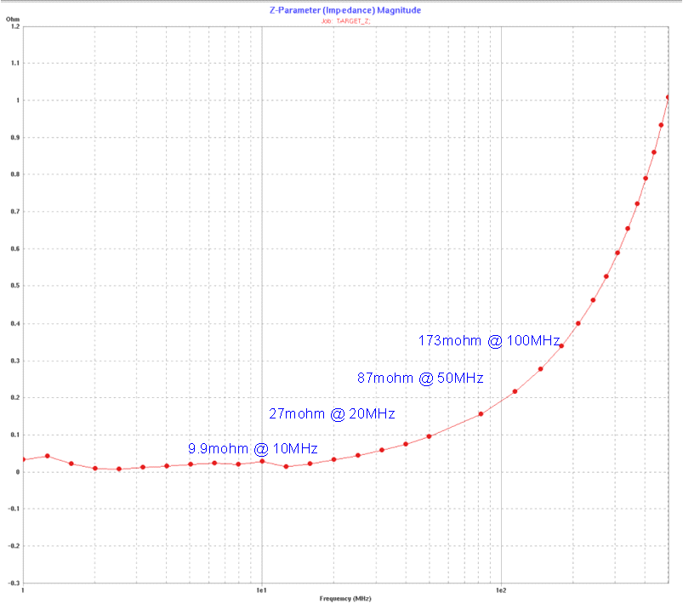
Task: Click the 0.8 y-axis tick label
Action: point(14,175)
